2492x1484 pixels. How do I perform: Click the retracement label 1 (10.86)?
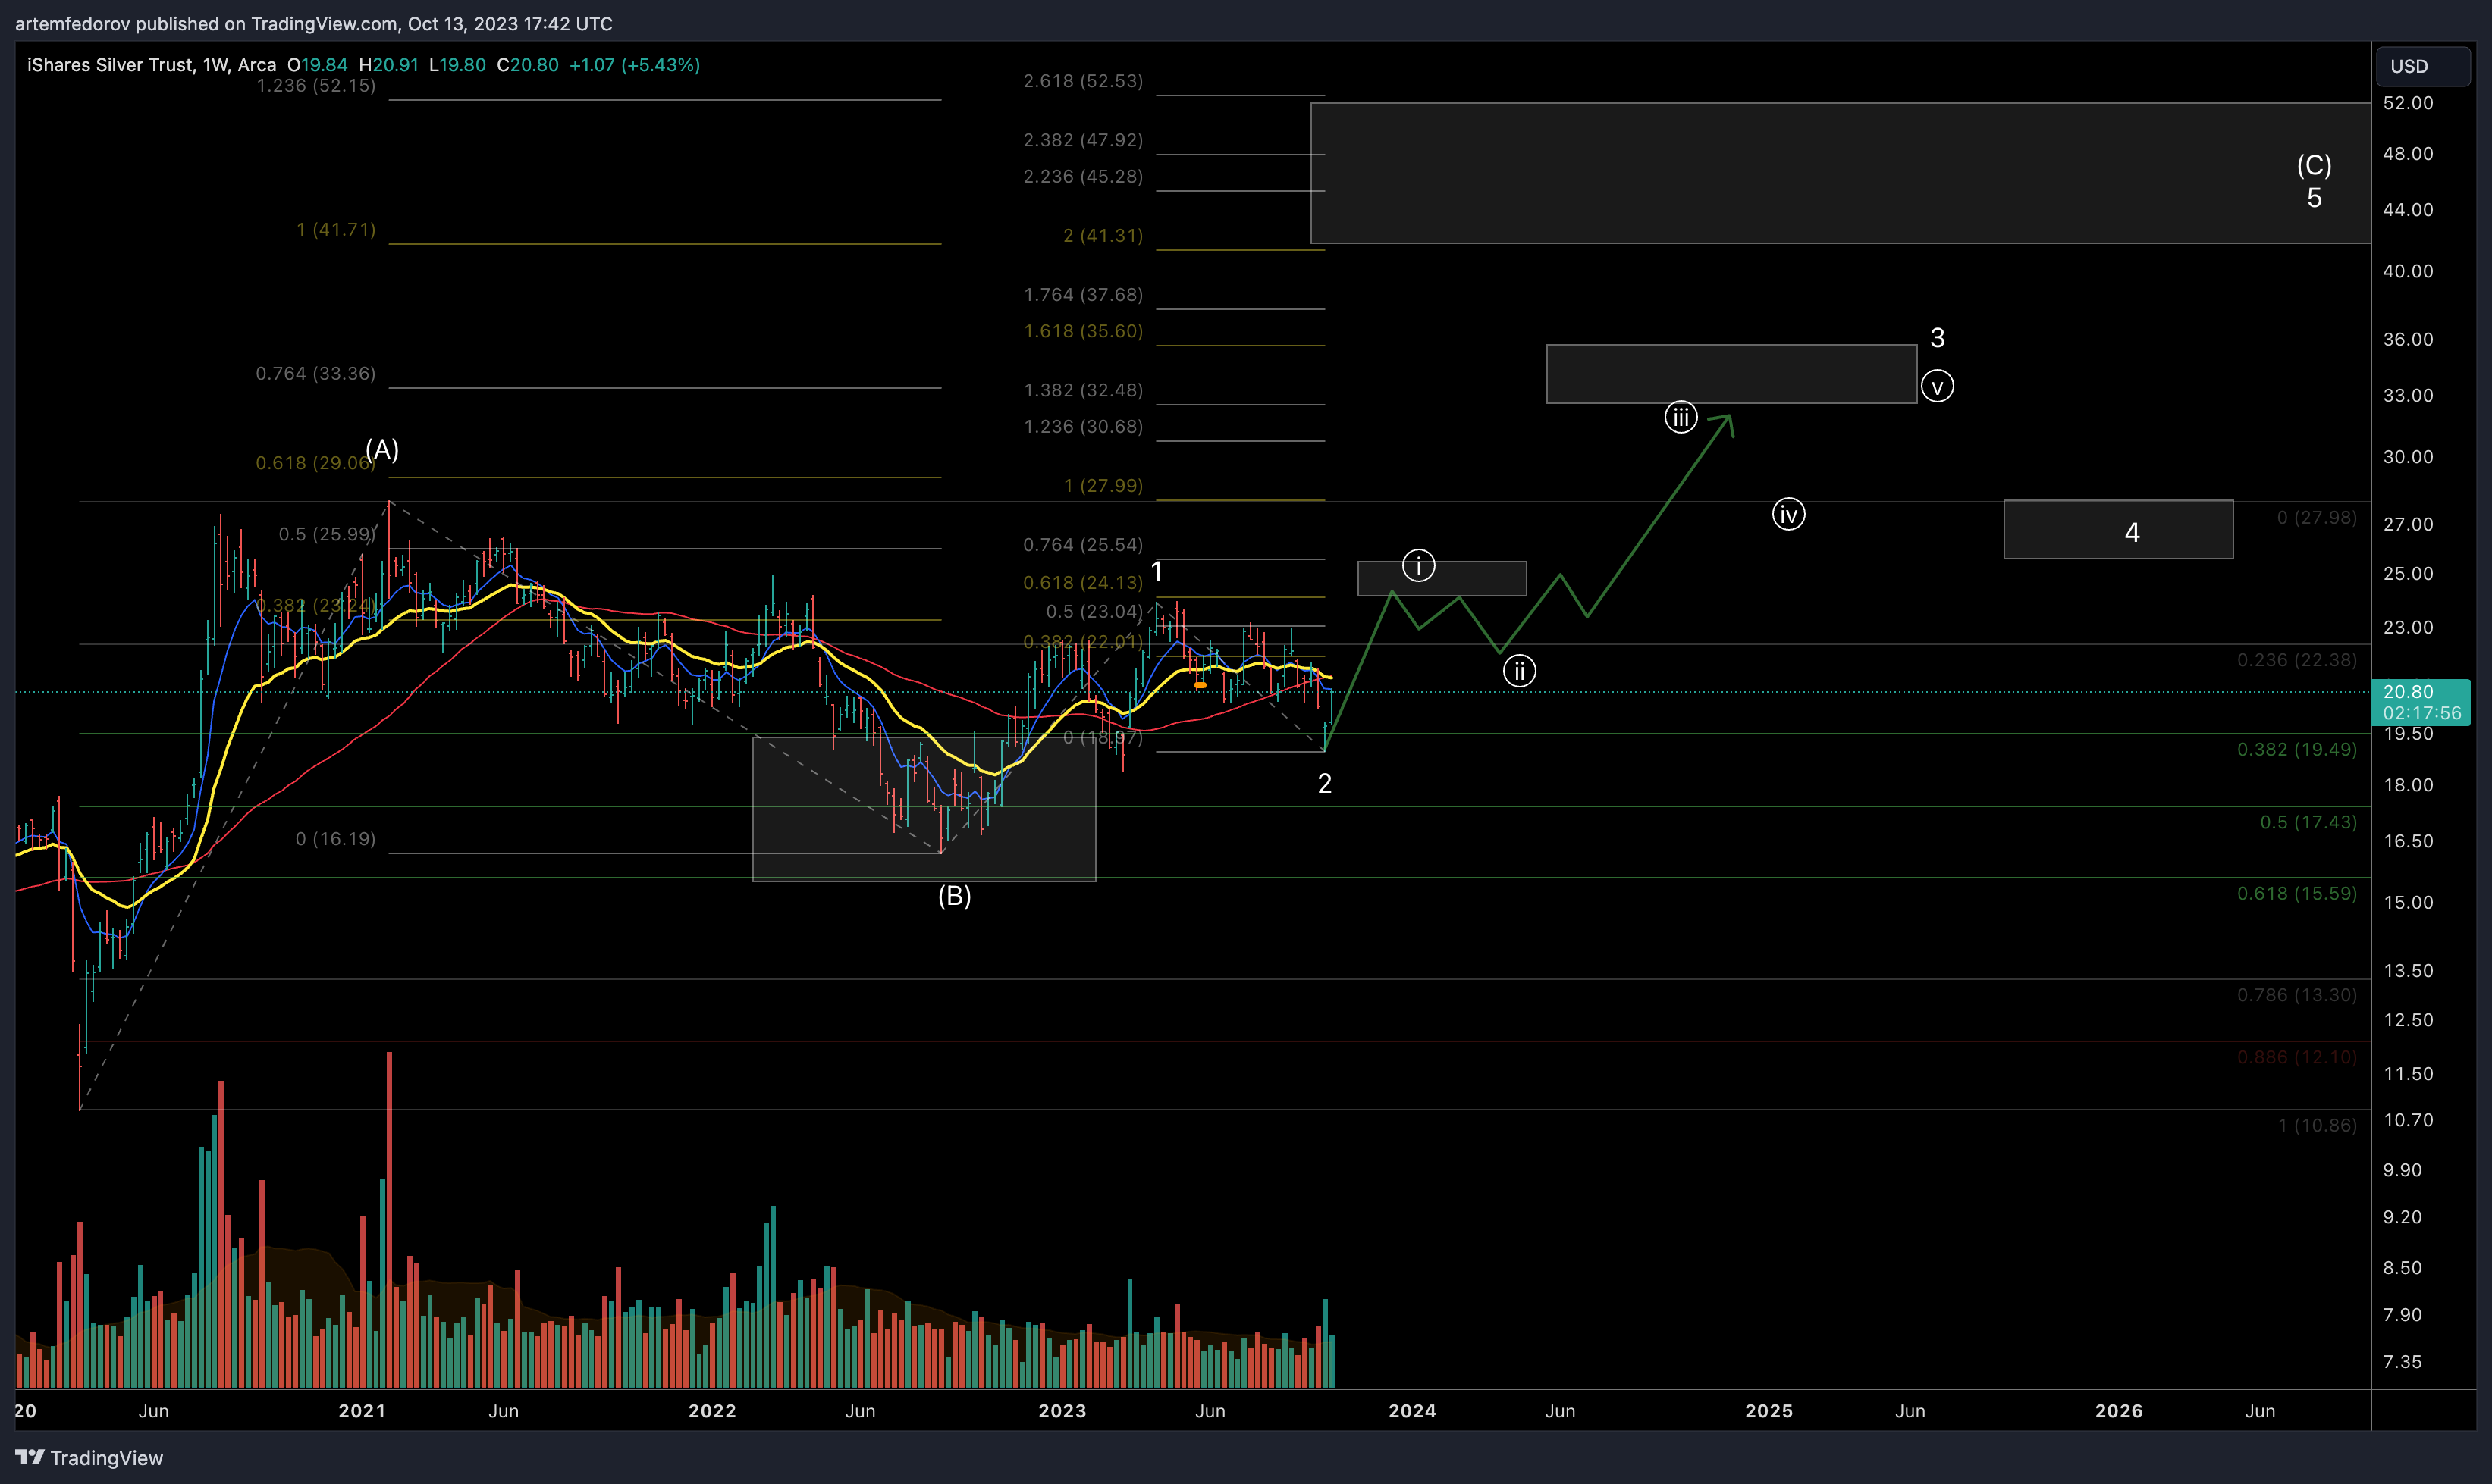[x=2317, y=1125]
